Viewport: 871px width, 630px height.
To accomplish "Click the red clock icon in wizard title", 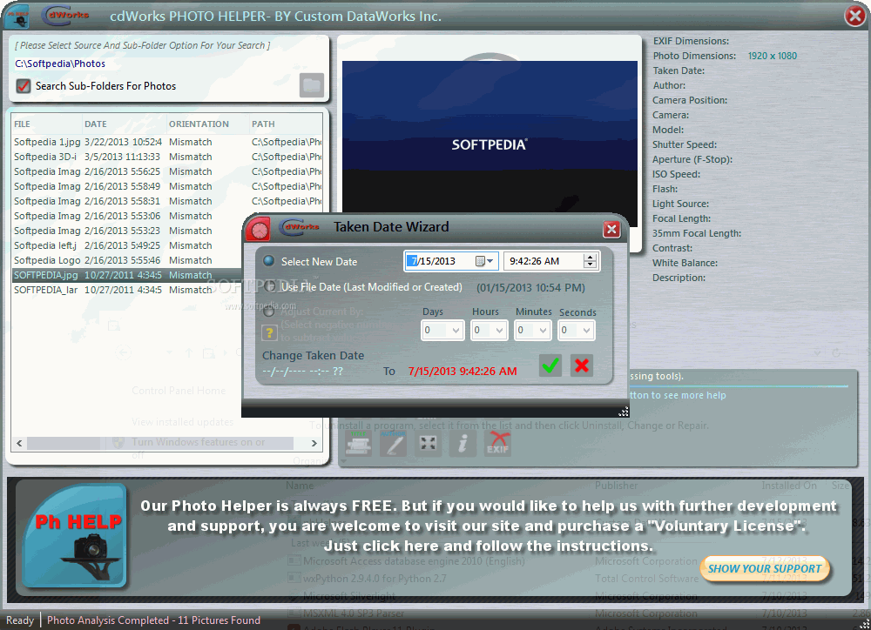I will [x=258, y=229].
